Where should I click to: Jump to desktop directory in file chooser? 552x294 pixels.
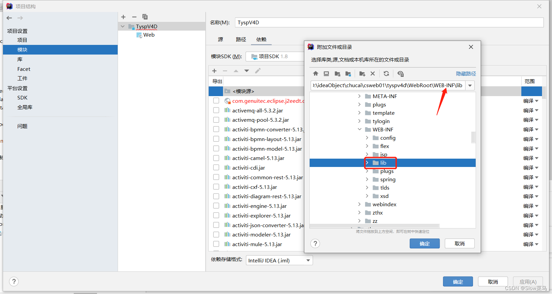[x=326, y=73]
